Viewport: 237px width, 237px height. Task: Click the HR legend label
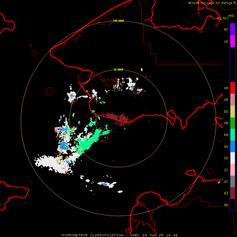[226, 123]
